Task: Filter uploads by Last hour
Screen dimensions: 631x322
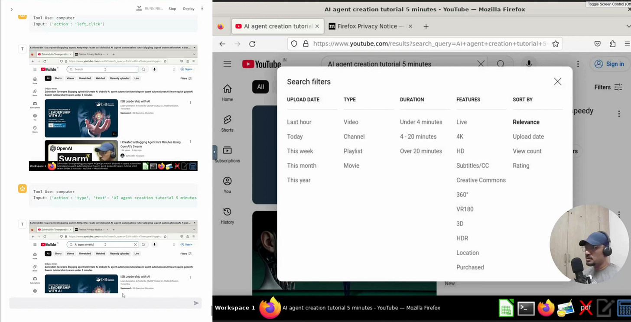Action: (x=299, y=122)
